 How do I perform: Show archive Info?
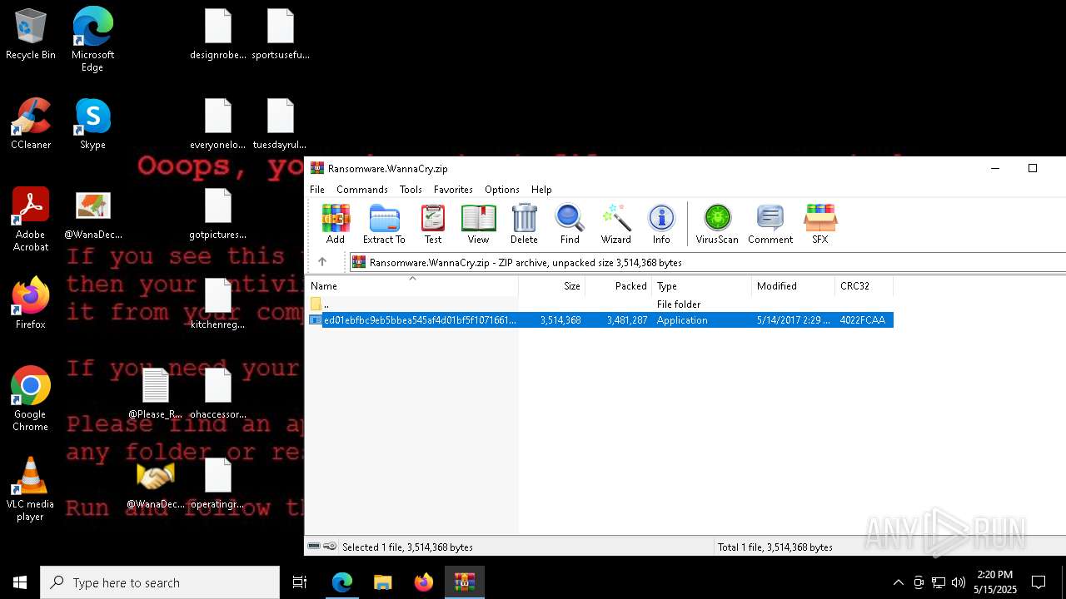[661, 224]
